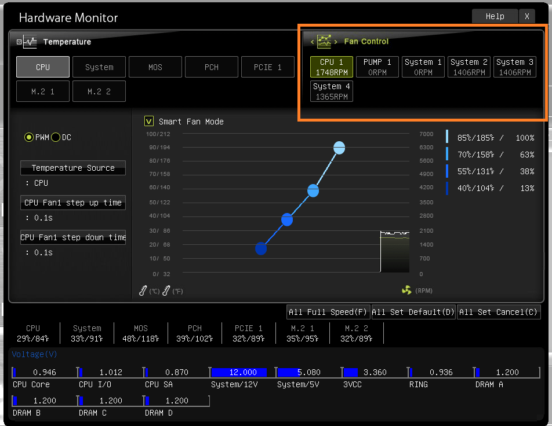This screenshot has height=426, width=552.
Task: Click DRAM C voltage bar
Action: click(111, 401)
